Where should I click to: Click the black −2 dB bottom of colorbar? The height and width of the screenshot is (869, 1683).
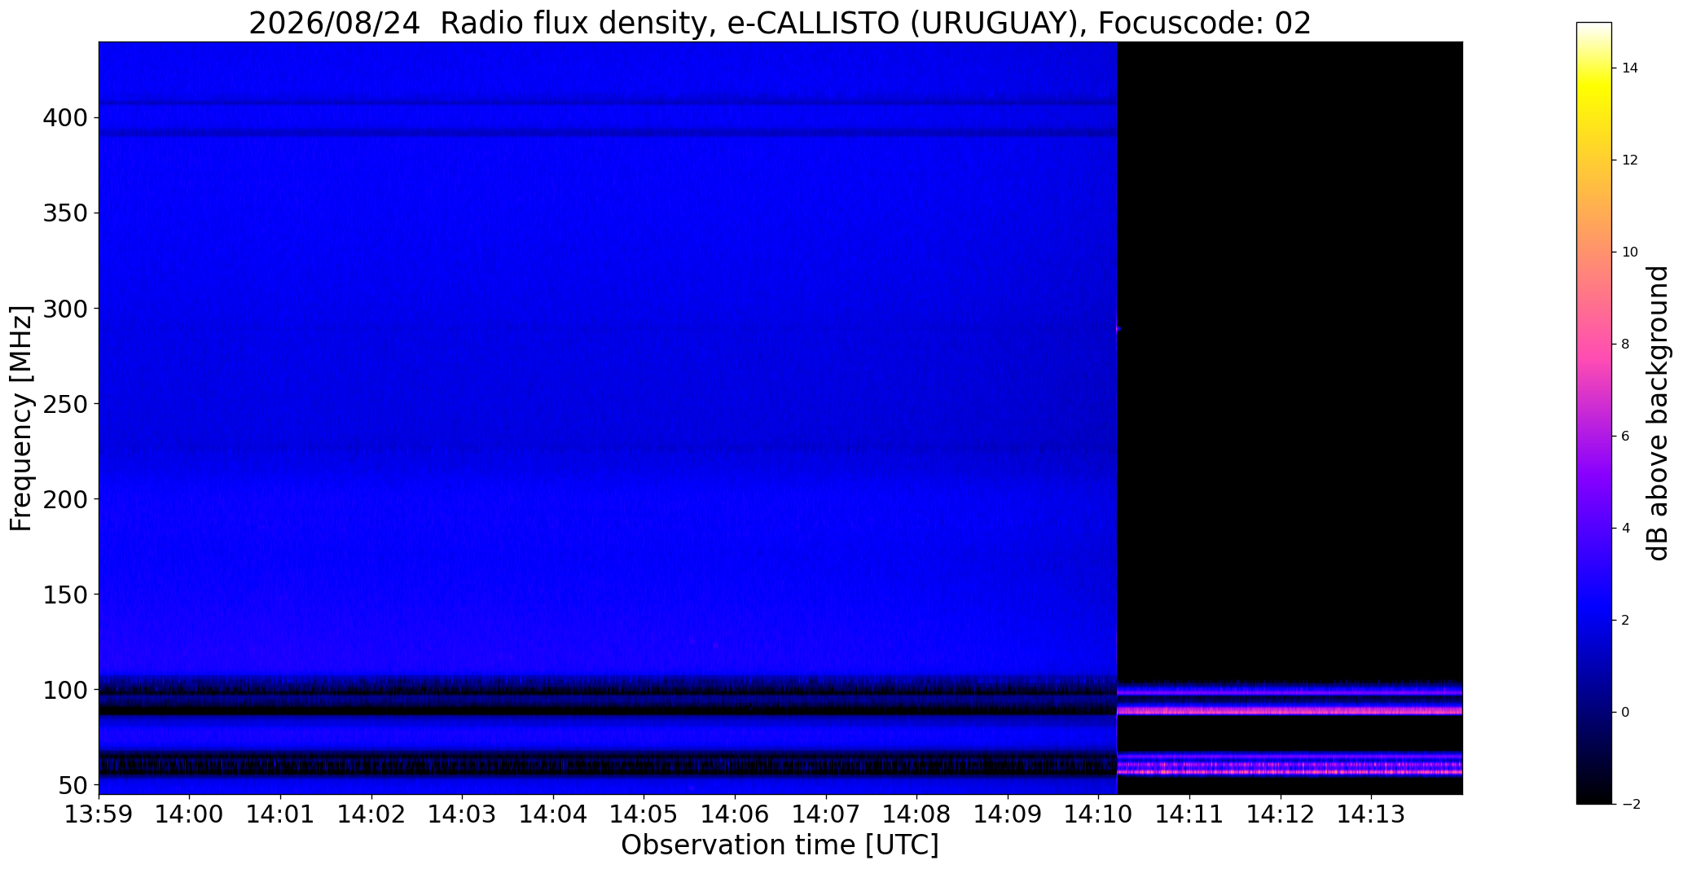[1594, 799]
